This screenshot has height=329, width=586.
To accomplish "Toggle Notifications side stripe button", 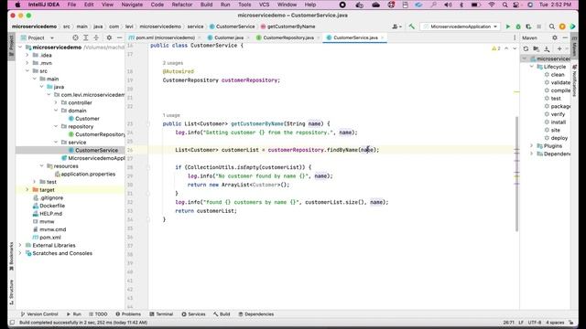I will (x=574, y=80).
